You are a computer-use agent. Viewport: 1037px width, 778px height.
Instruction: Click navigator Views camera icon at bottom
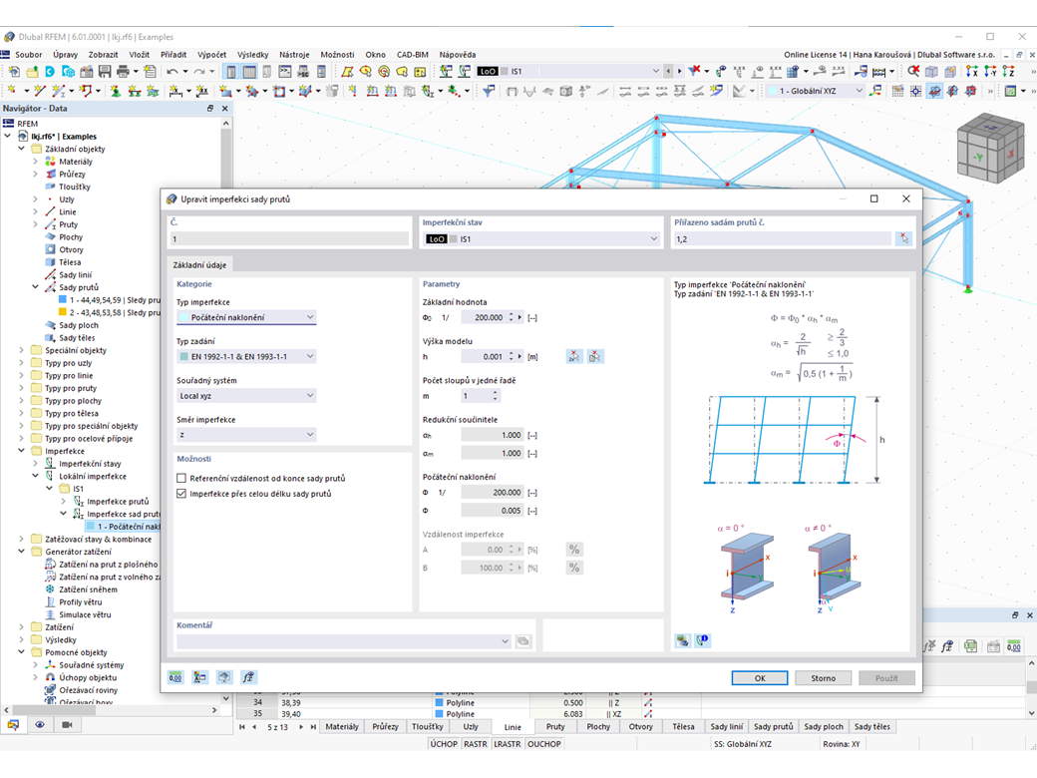[67, 725]
